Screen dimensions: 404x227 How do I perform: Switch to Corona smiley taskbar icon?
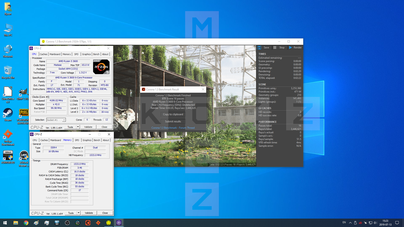[x=109, y=223]
